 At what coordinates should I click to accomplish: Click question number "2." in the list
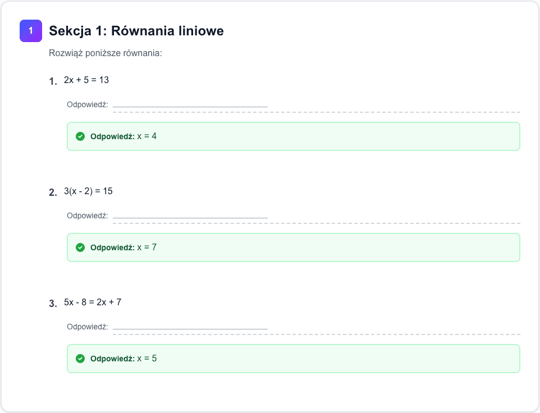[53, 192]
